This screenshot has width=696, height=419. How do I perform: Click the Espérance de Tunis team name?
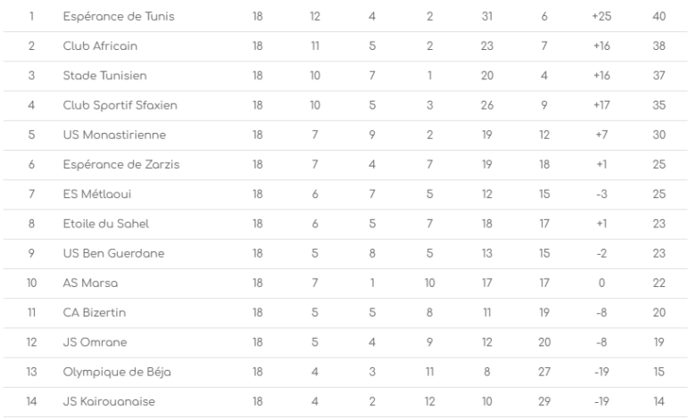point(112,17)
